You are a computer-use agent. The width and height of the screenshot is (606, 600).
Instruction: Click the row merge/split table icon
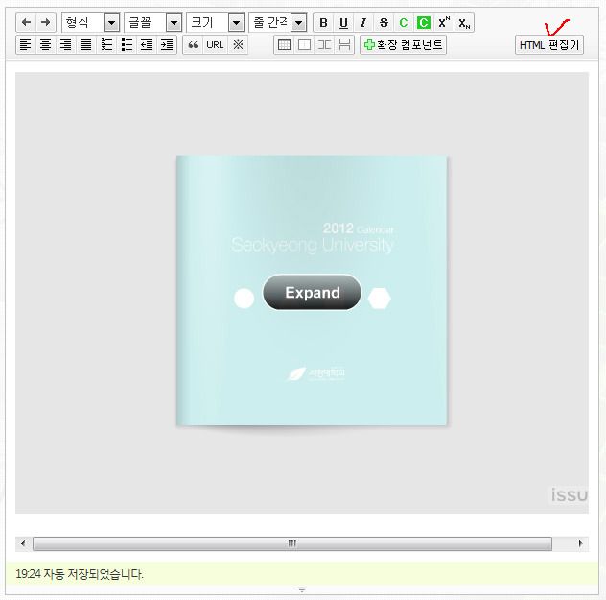point(344,45)
